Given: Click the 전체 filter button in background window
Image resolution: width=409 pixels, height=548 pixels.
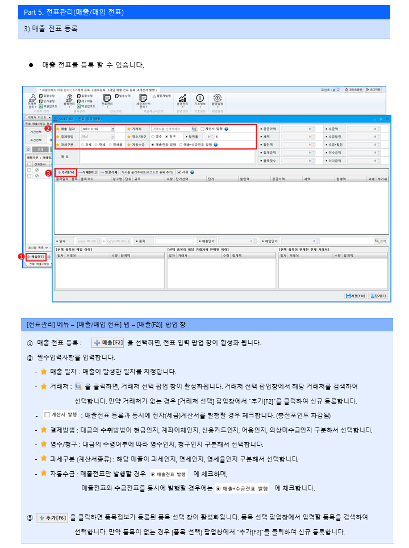Looking at the screenshot, I should [40, 150].
